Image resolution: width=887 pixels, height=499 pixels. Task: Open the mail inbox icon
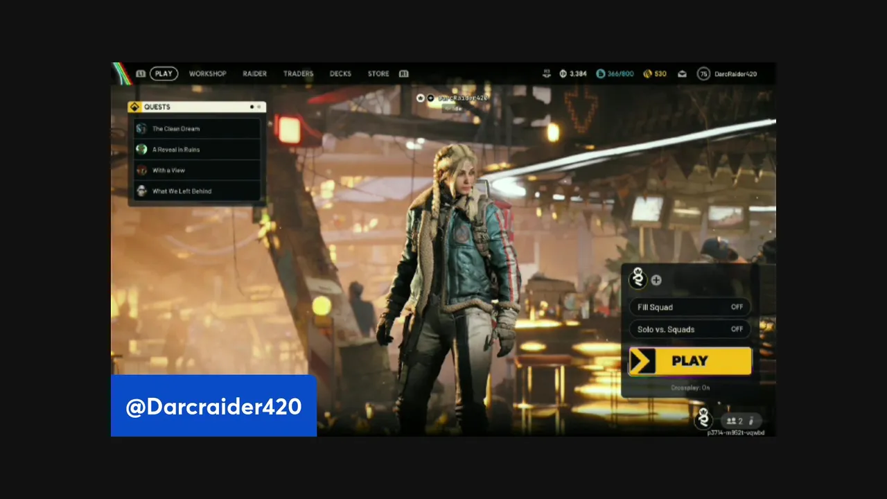click(x=683, y=73)
